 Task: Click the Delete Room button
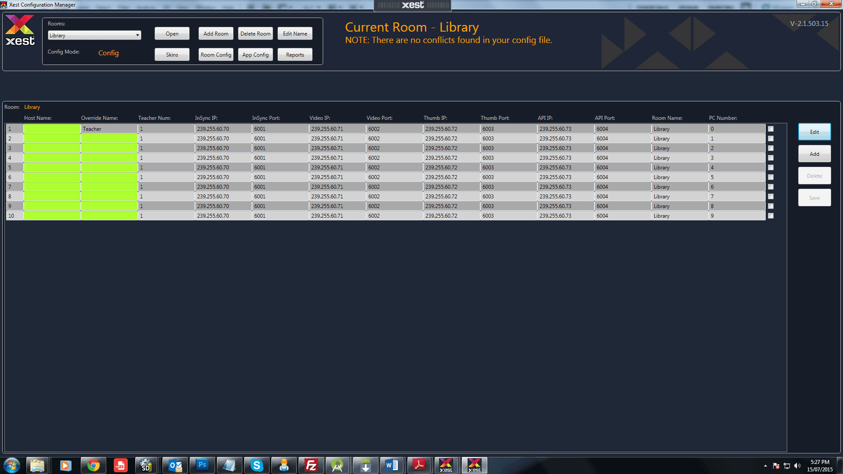256,33
